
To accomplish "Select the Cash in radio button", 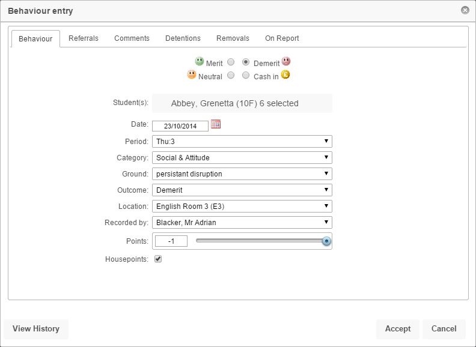I will (x=245, y=76).
